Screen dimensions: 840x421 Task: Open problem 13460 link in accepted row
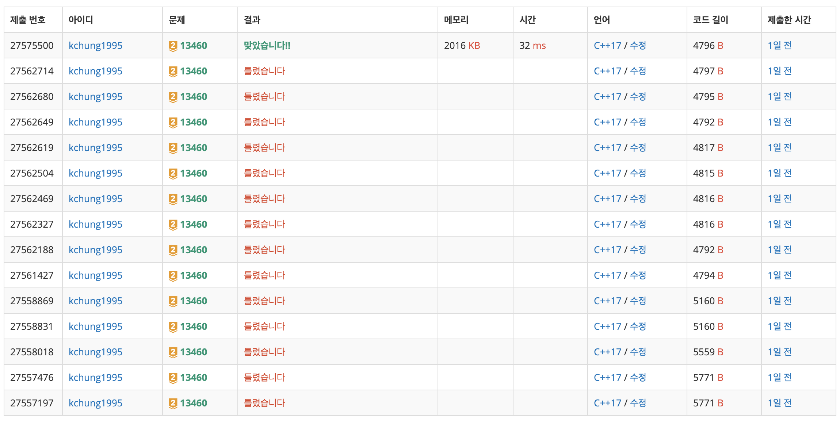194,46
